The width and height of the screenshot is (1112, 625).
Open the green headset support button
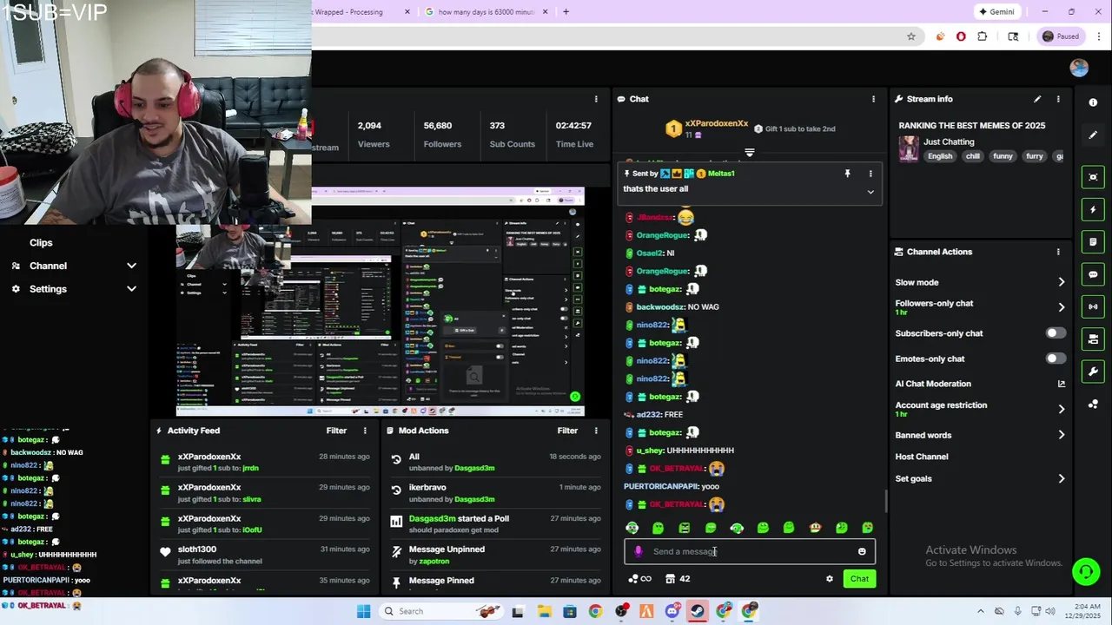(1085, 571)
